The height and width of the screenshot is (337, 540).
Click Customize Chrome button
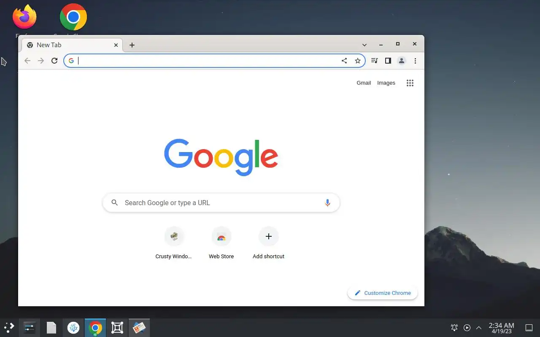383,293
